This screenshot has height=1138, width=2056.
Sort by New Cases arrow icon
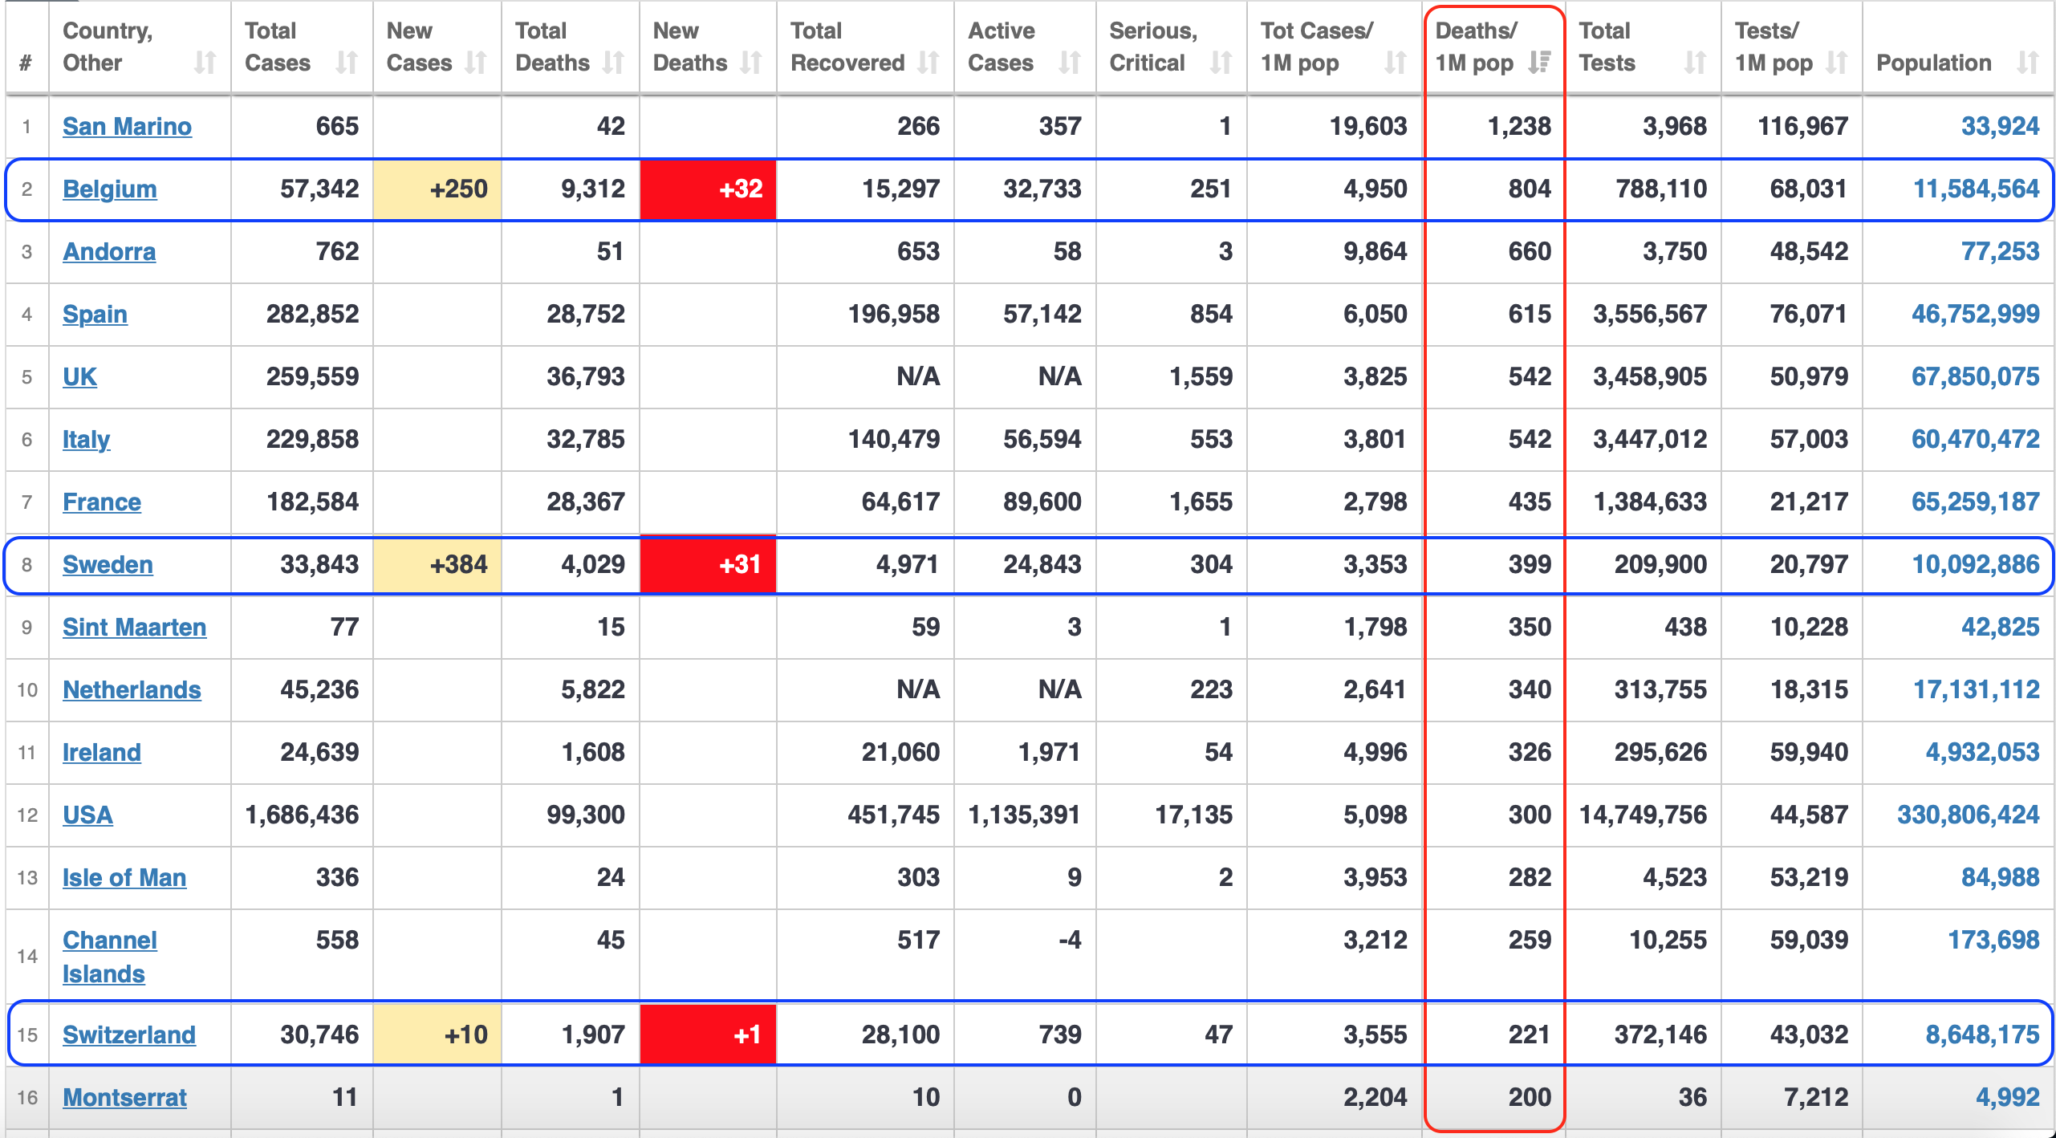[x=476, y=63]
